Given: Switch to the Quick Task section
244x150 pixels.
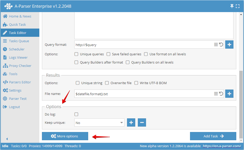Looking at the screenshot, I should [x=16, y=24].
